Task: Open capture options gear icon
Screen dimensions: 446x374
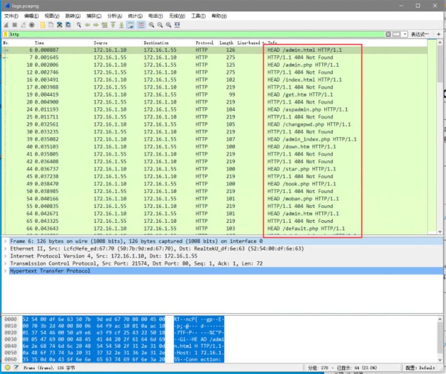Action: click(32, 25)
